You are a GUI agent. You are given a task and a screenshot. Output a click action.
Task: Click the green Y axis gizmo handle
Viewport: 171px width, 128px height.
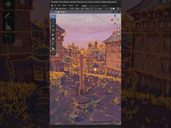[x=118, y=20]
